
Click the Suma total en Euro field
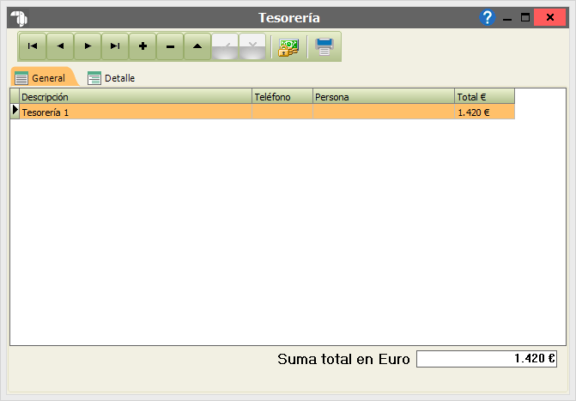click(x=487, y=359)
